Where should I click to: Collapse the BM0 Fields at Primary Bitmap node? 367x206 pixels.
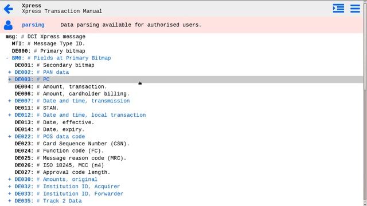(7, 58)
